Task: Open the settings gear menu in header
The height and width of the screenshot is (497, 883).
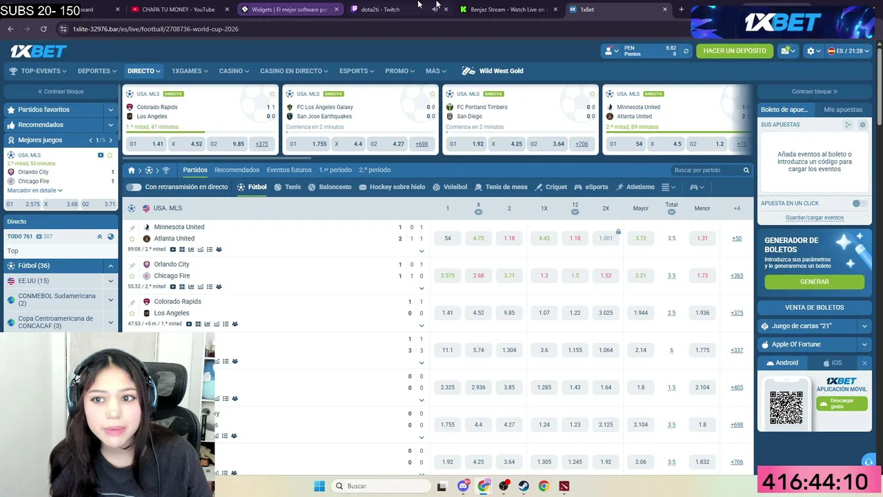Action: (813, 51)
